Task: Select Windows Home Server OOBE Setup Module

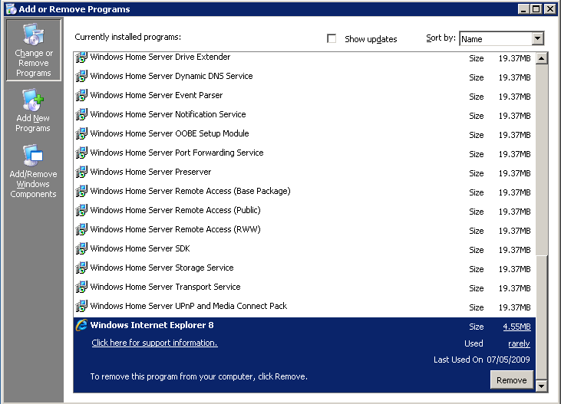Action: 305,134
